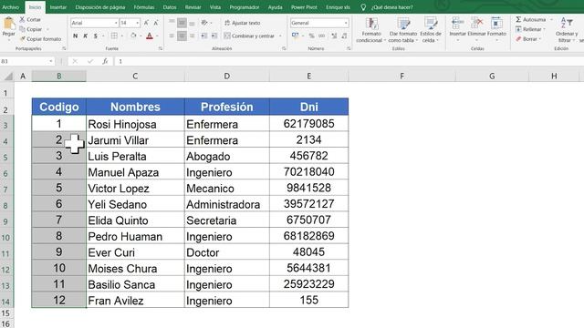
Task: Open General number format dropdown
Action: 346,23
